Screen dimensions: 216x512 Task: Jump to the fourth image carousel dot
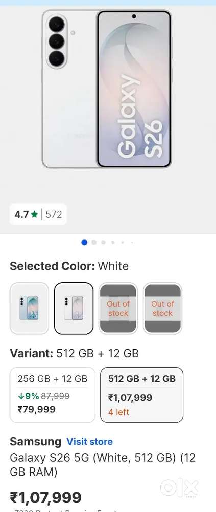(x=113, y=242)
